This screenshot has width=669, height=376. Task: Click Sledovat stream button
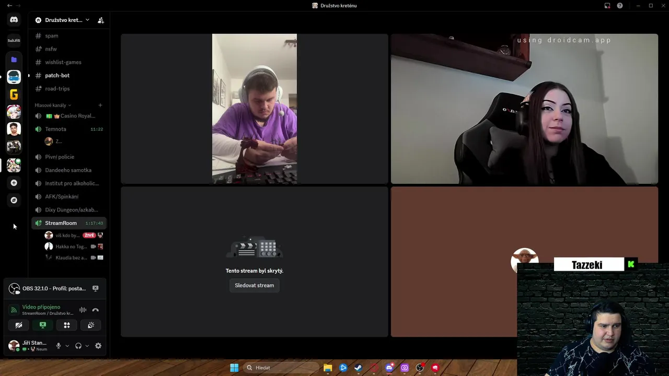[255, 285]
